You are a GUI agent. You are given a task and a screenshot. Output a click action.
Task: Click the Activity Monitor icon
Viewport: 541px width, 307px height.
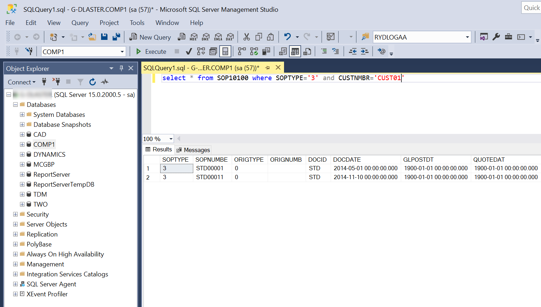pyautogui.click(x=331, y=37)
